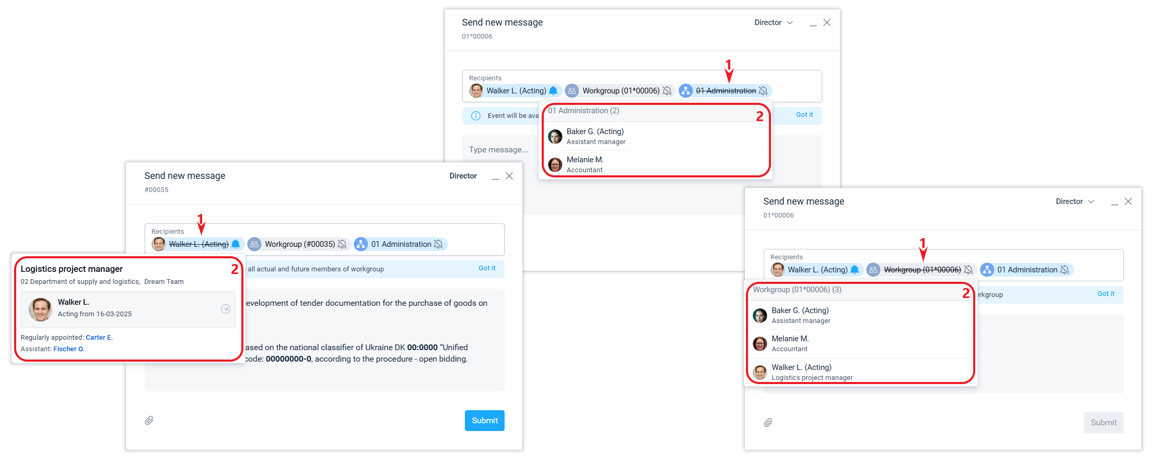Toggle the blue bell on struck-through Walker L. recipient
The height and width of the screenshot is (466, 1156).
[x=236, y=244]
